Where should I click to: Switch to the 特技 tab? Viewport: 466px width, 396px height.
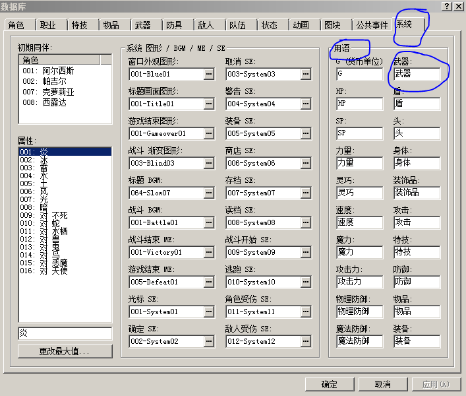[x=83, y=25]
